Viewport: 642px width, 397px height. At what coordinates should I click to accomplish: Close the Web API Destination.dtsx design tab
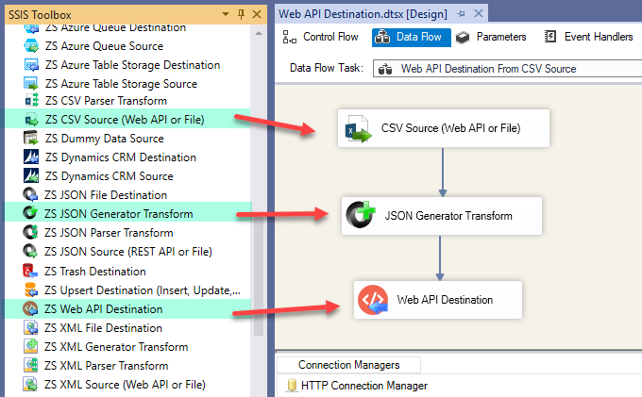(479, 13)
